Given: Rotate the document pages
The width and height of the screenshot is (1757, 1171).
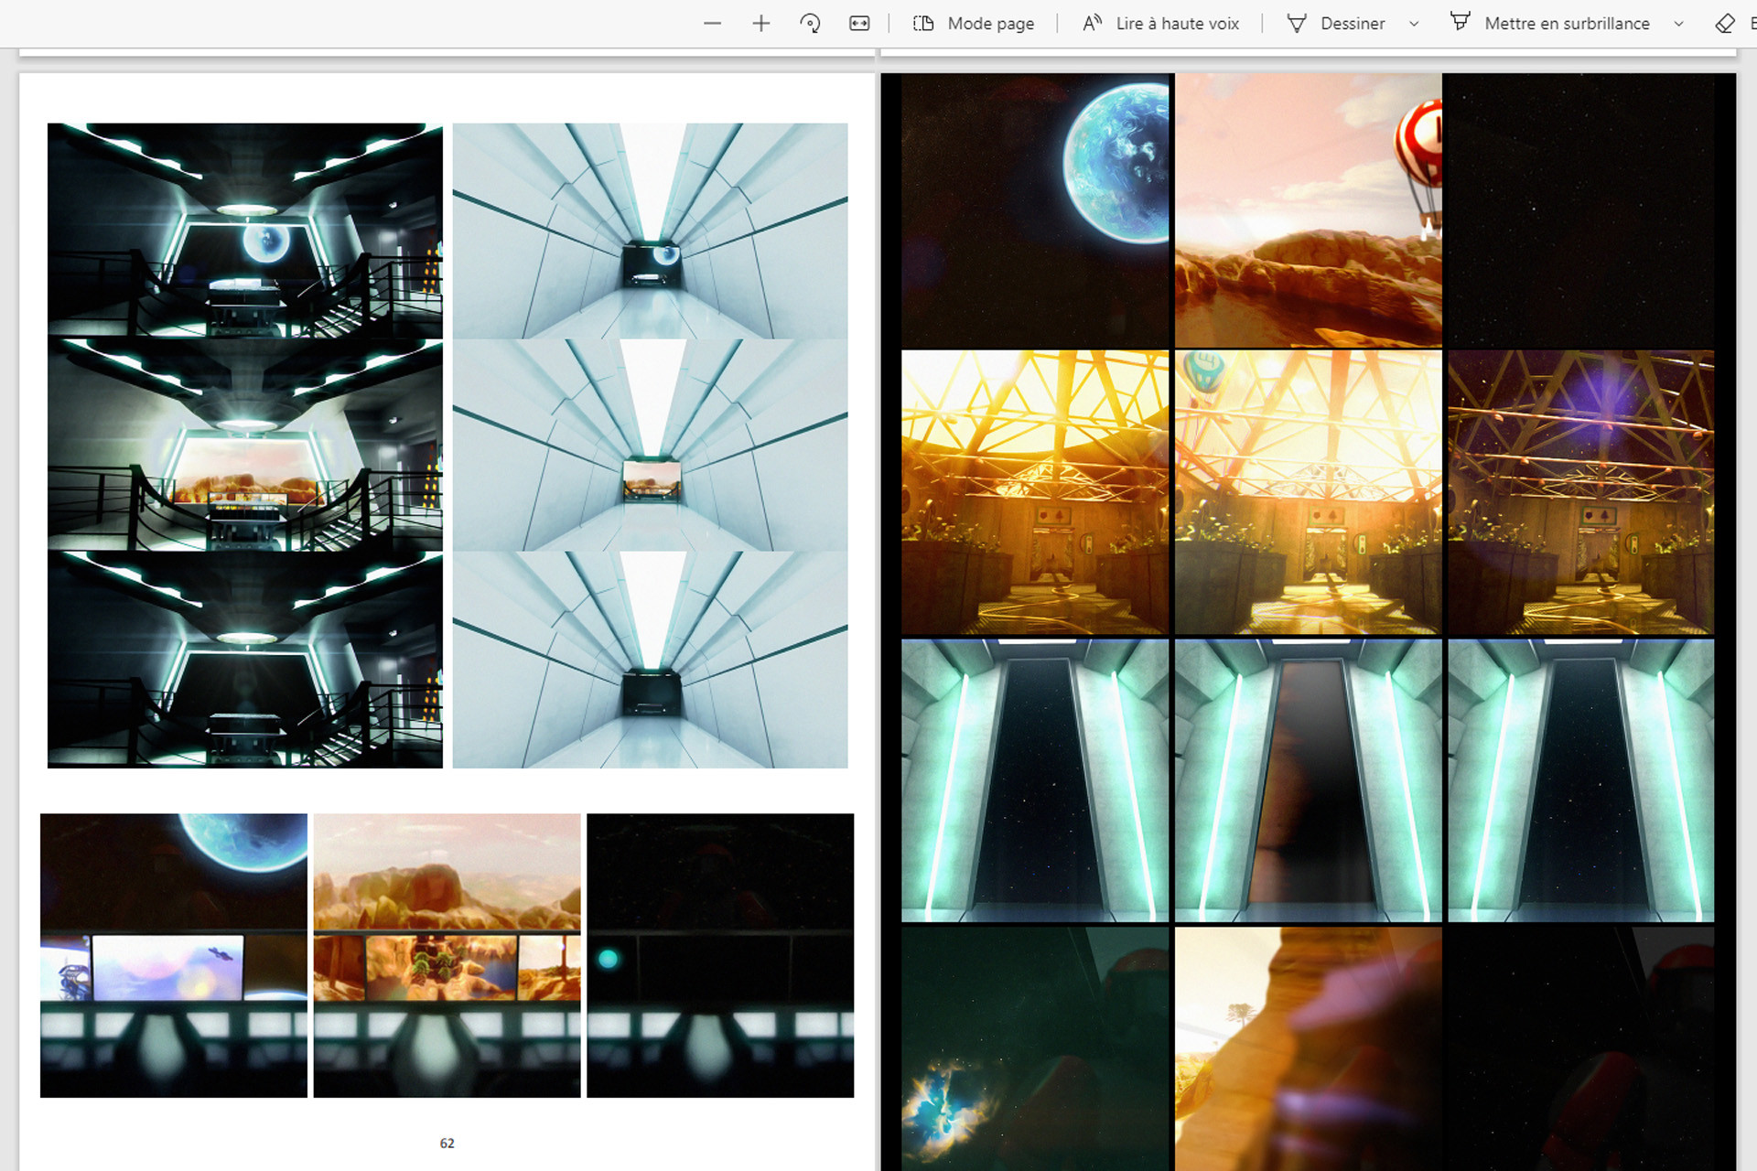Looking at the screenshot, I should (x=810, y=23).
